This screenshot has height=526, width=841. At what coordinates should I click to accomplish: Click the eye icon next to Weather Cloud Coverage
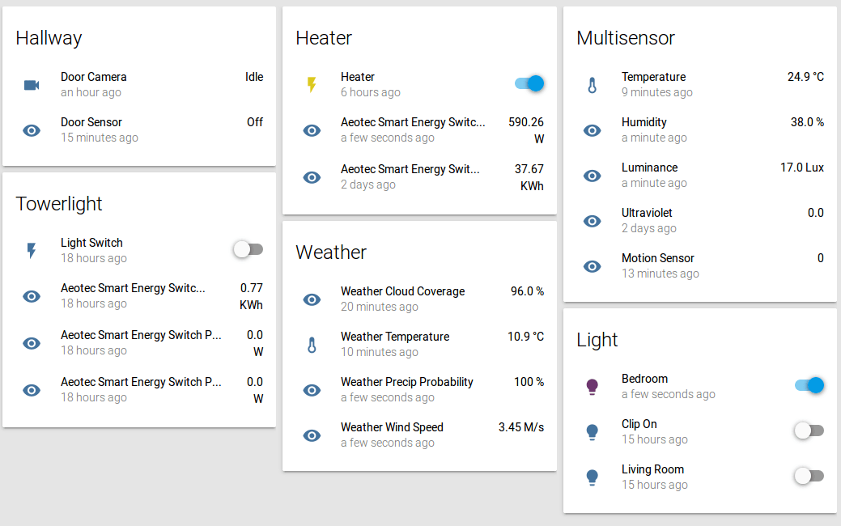pyautogui.click(x=312, y=299)
